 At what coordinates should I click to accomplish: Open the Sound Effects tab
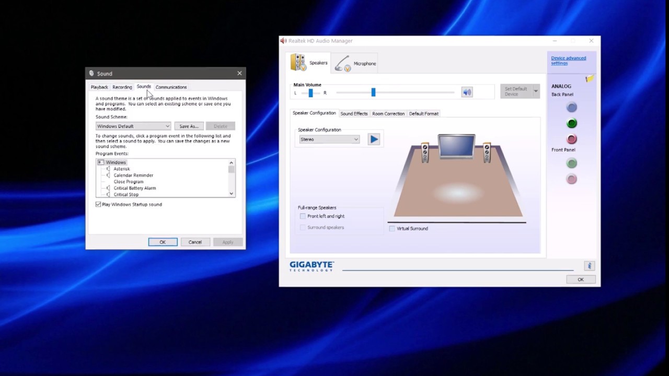[354, 113]
